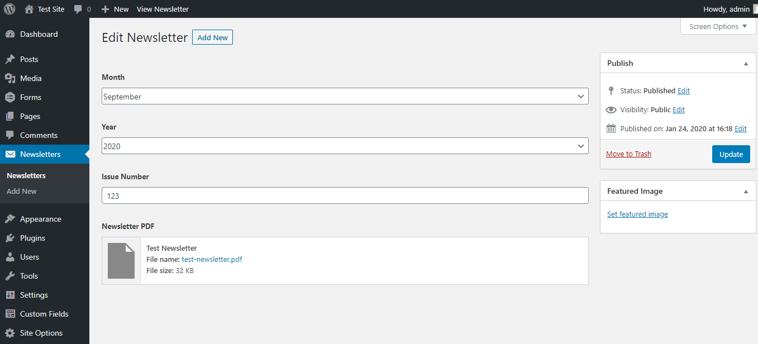Click the Comments speech bubble sidebar icon
758x344 pixels.
click(9, 135)
